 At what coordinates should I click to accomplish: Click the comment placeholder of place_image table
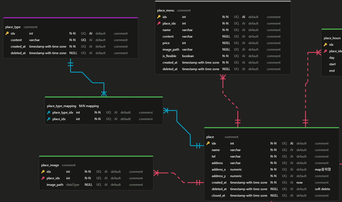68,165
